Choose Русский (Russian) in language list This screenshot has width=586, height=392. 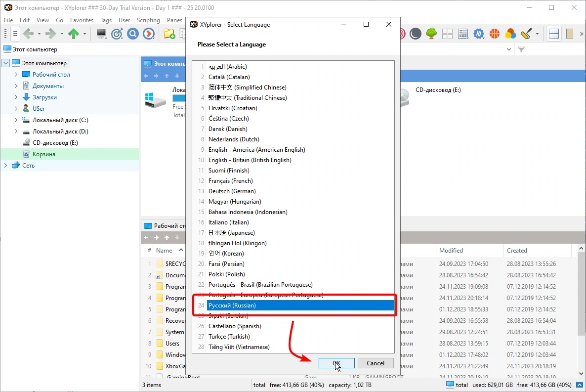point(300,305)
